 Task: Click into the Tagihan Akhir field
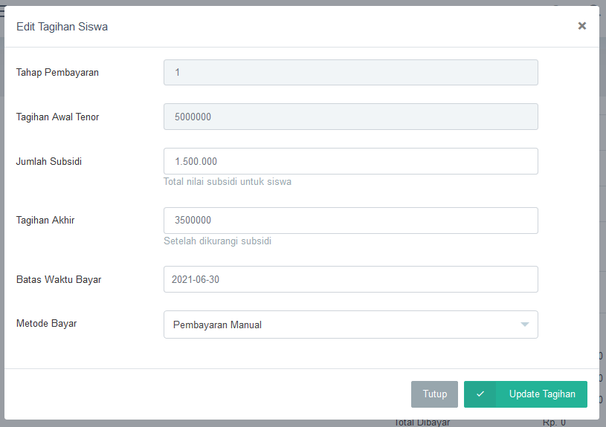(350, 221)
